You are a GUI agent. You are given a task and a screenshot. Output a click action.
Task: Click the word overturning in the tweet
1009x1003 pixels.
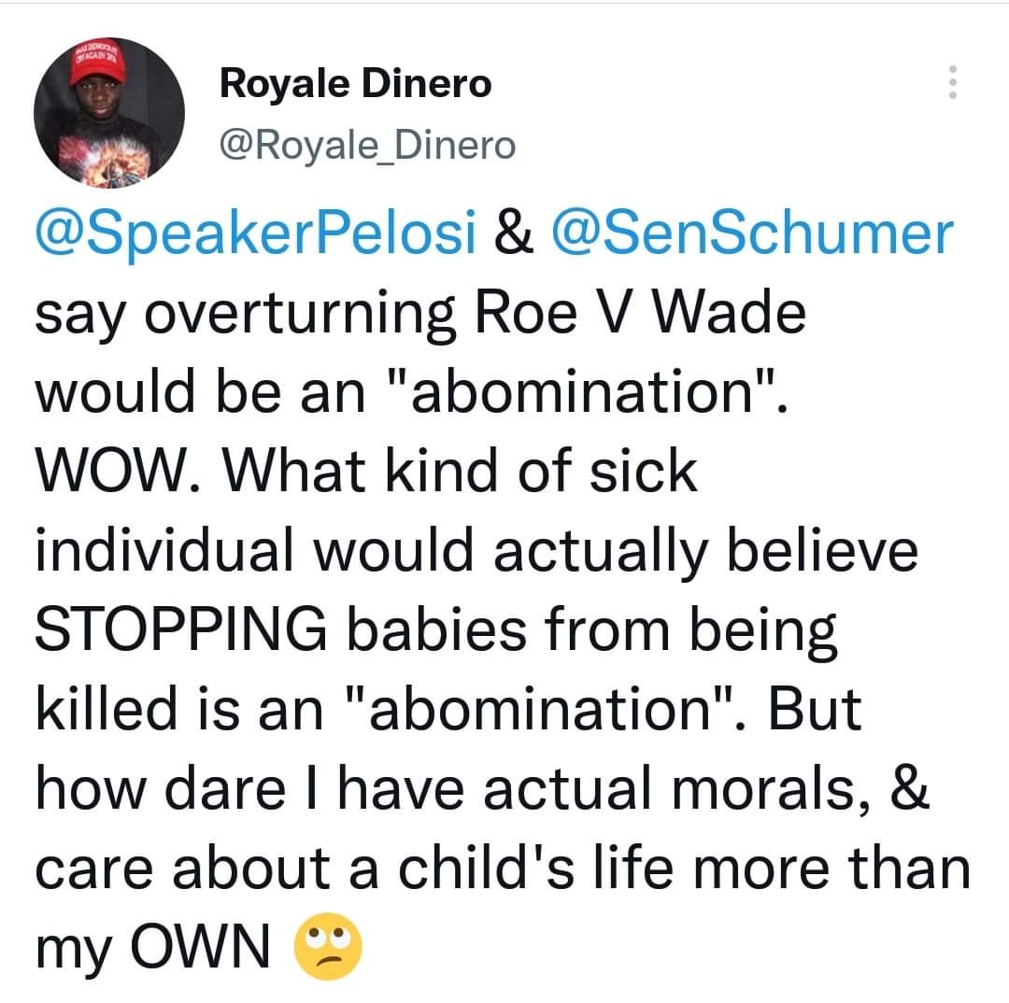[x=301, y=316]
